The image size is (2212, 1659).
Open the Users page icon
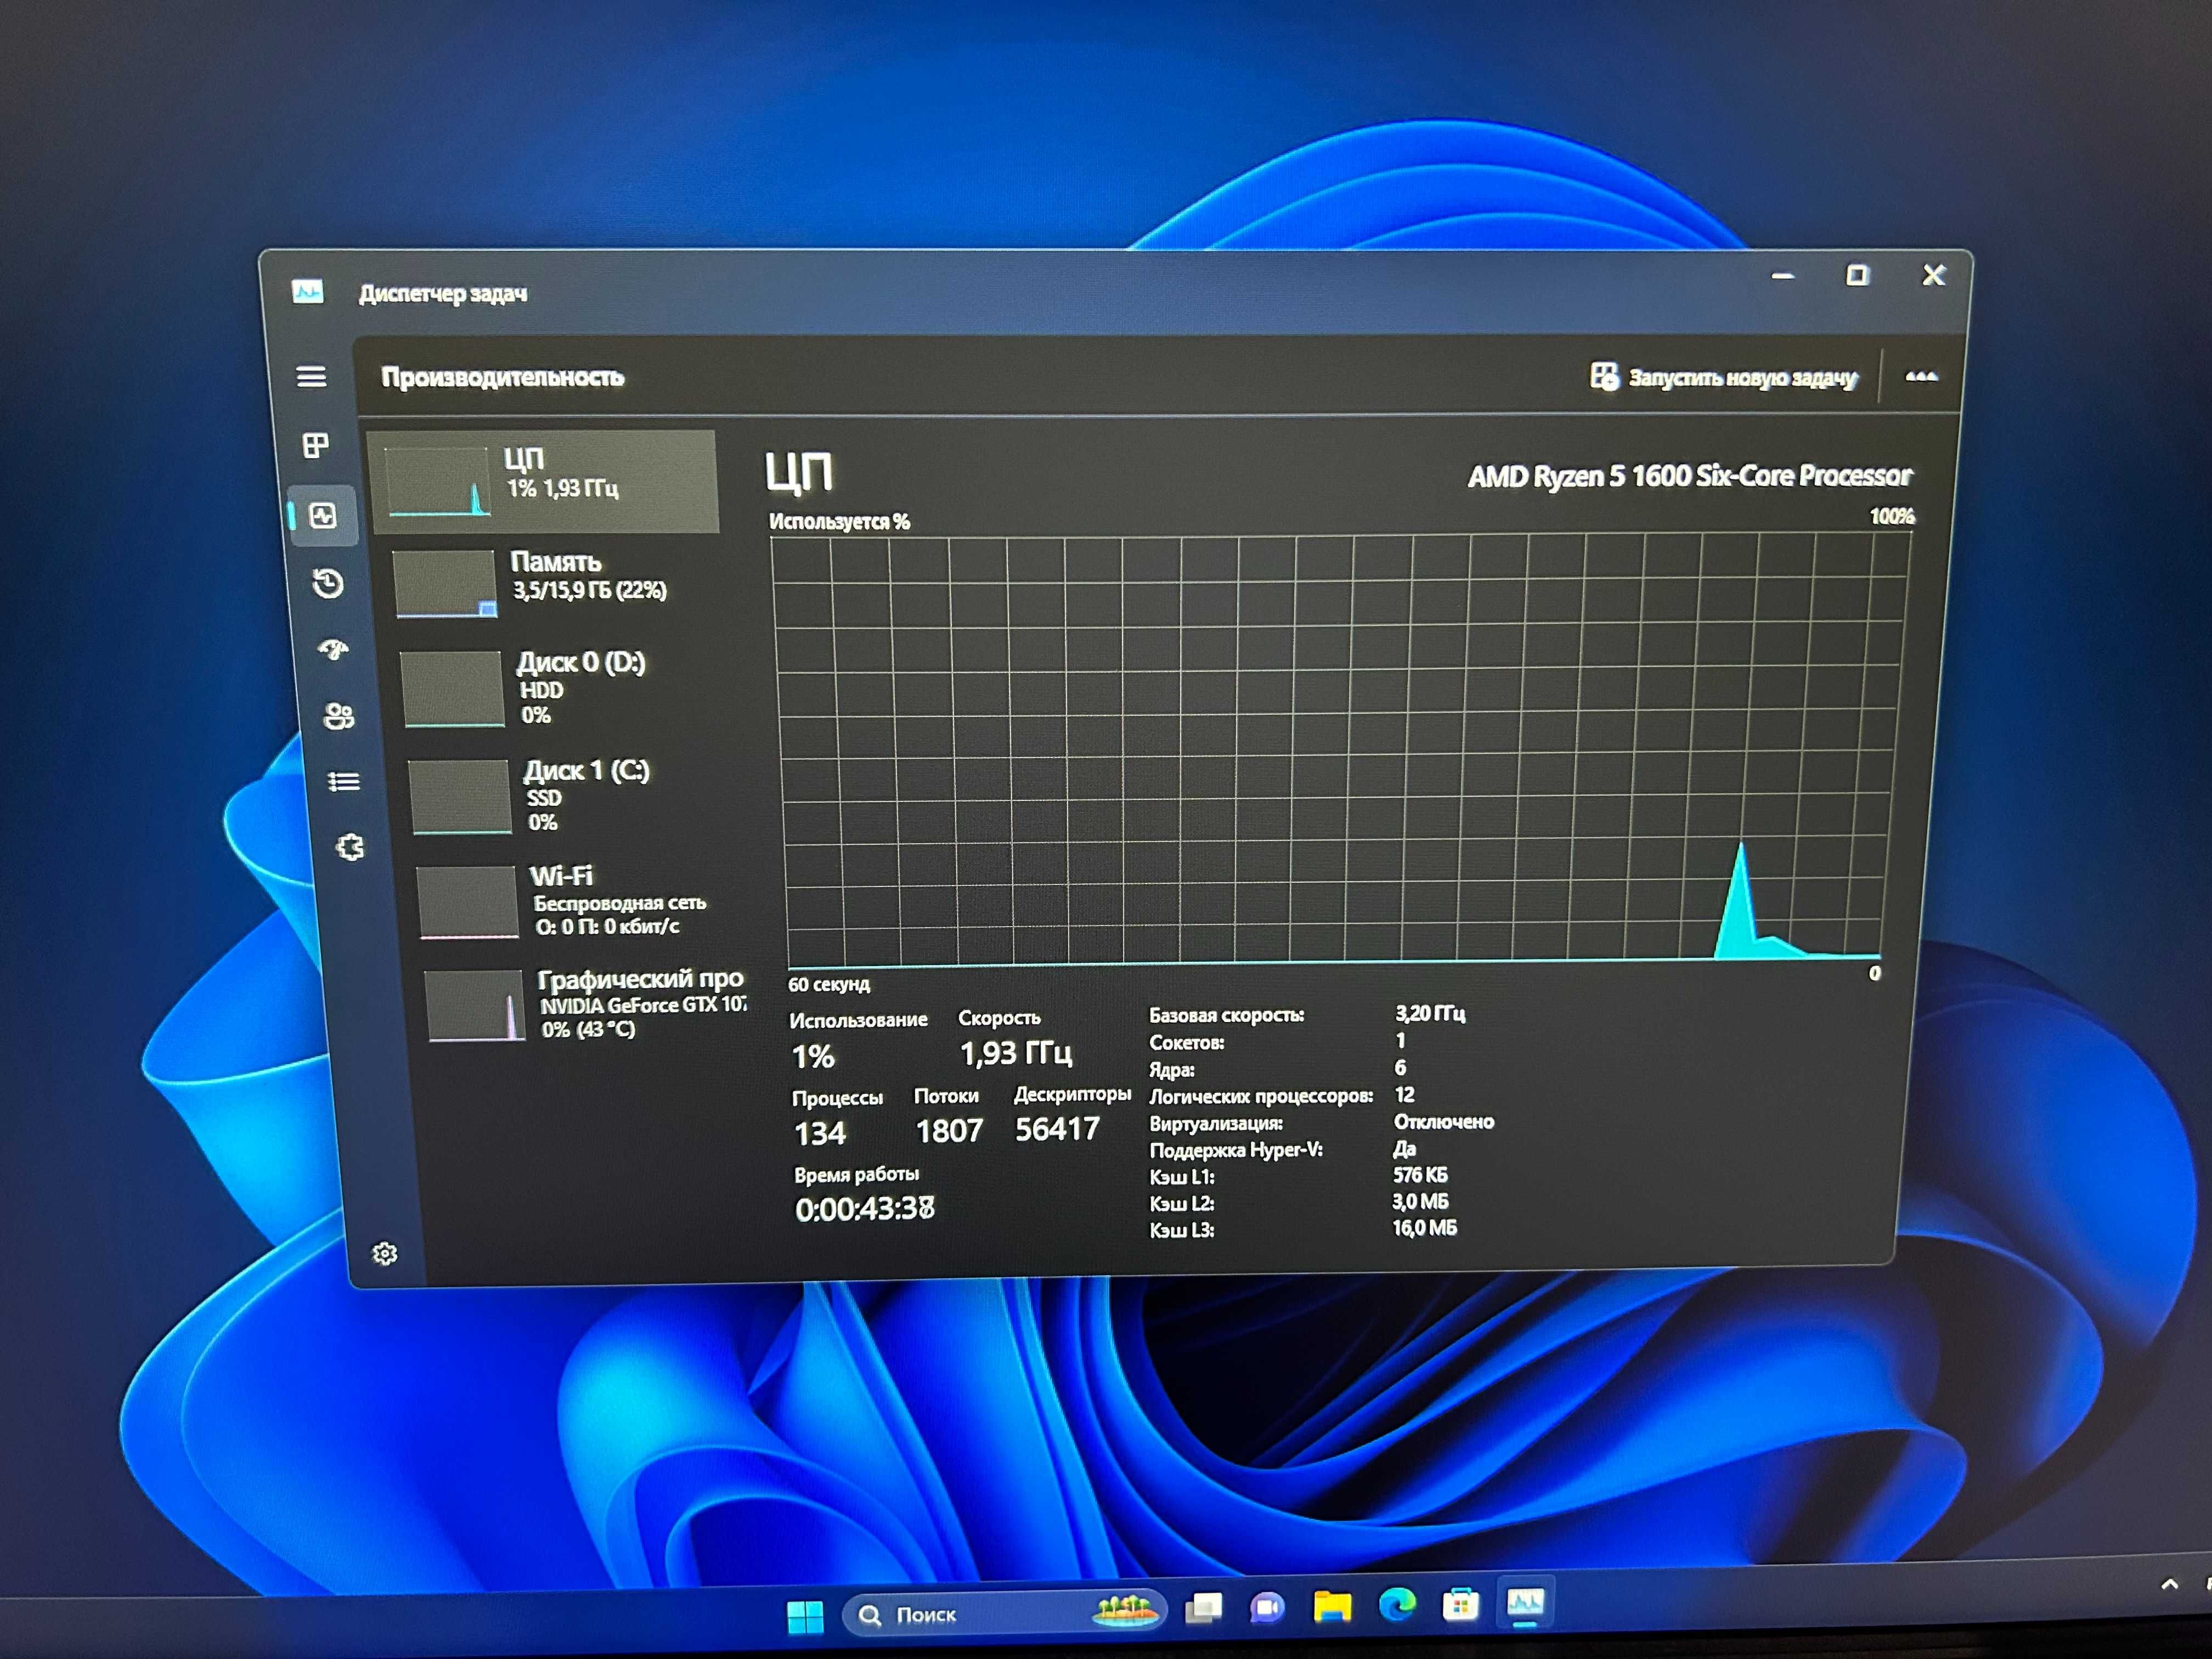pyautogui.click(x=339, y=716)
